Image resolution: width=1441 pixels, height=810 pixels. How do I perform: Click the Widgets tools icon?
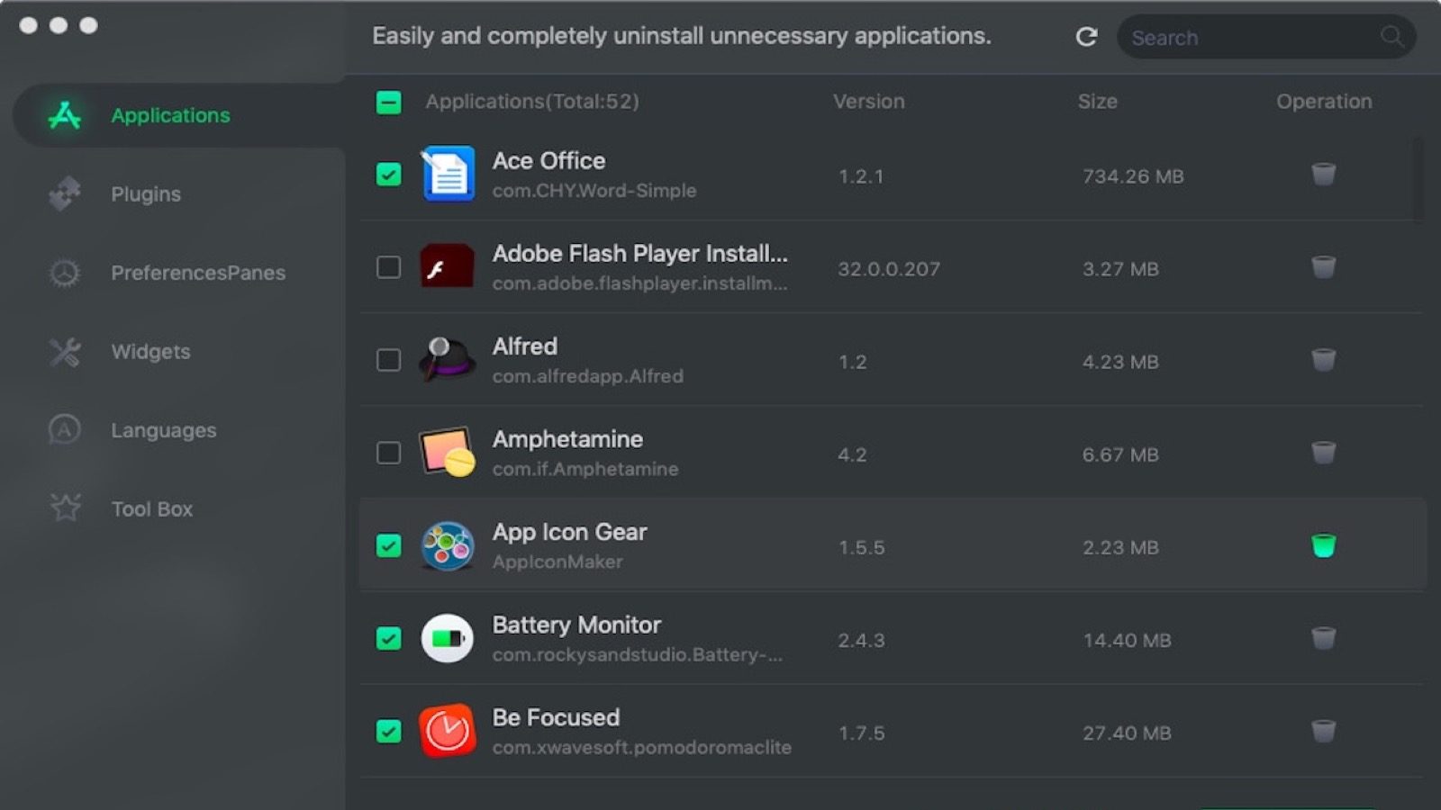tap(65, 352)
